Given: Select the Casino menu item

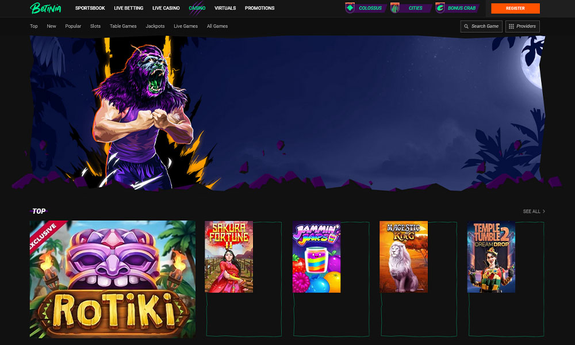Looking at the screenshot, I should [x=197, y=8].
